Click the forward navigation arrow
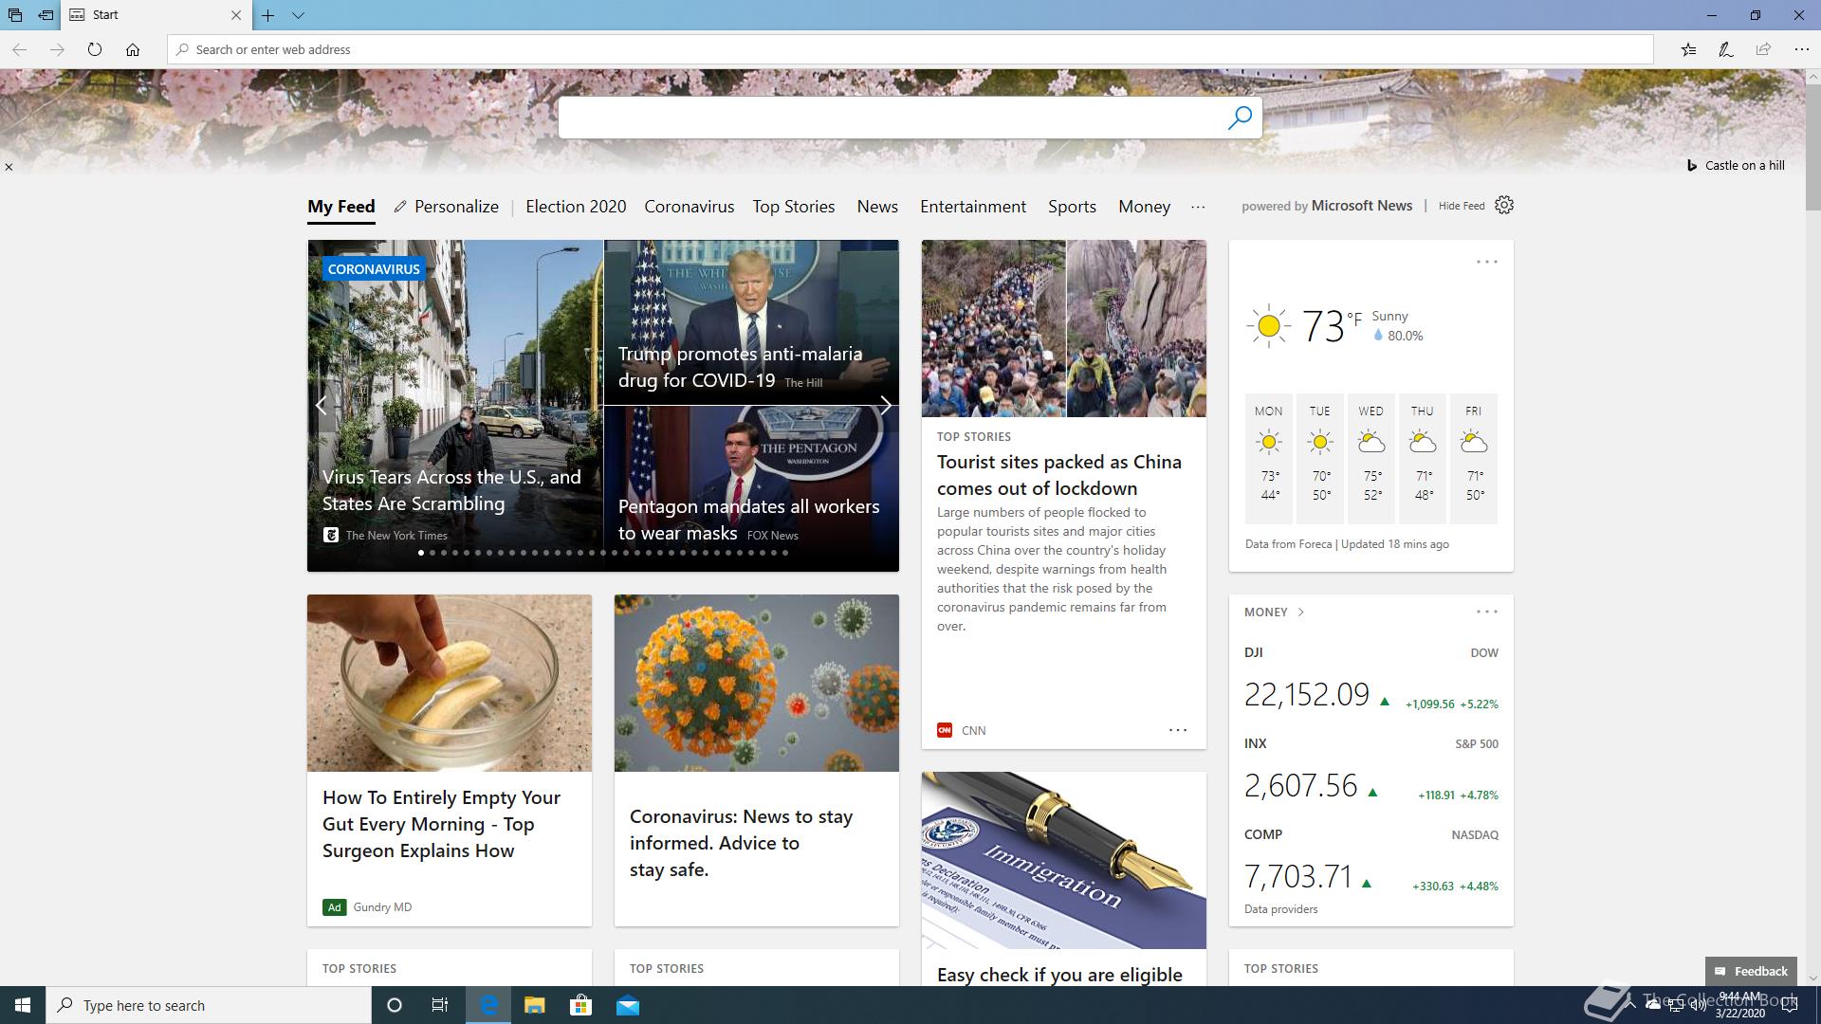 pyautogui.click(x=57, y=49)
